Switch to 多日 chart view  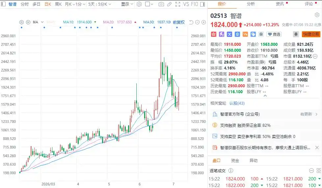36,4
